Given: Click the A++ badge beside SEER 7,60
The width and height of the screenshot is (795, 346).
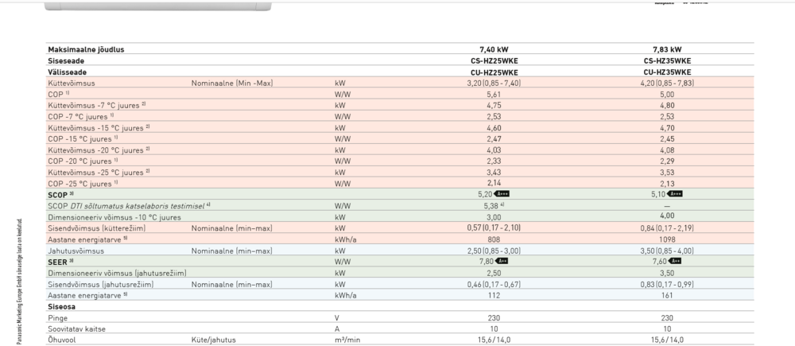Looking at the screenshot, I should point(674,261).
